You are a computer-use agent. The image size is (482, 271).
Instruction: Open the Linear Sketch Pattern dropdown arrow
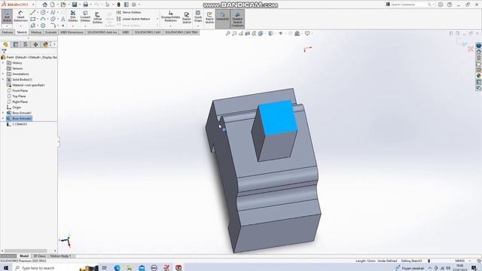[157, 19]
